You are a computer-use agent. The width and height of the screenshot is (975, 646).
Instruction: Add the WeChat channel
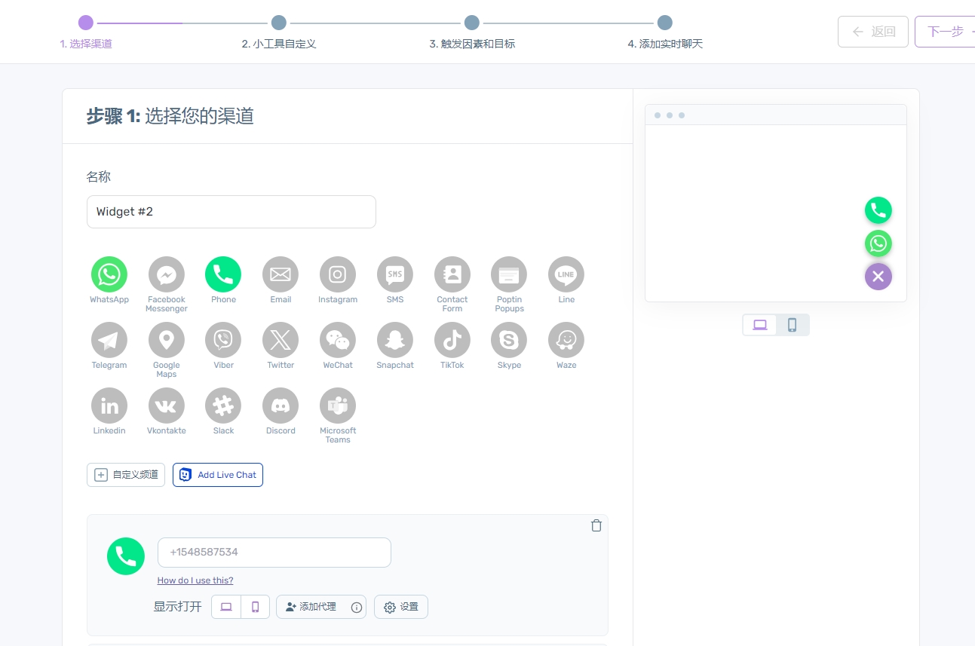[x=338, y=340]
